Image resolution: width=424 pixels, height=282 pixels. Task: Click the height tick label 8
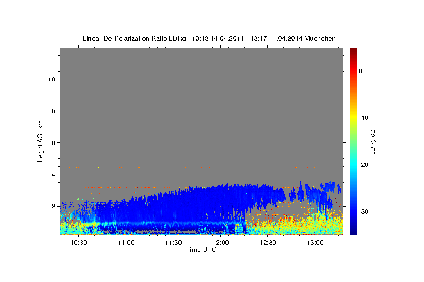pyautogui.click(x=53, y=111)
